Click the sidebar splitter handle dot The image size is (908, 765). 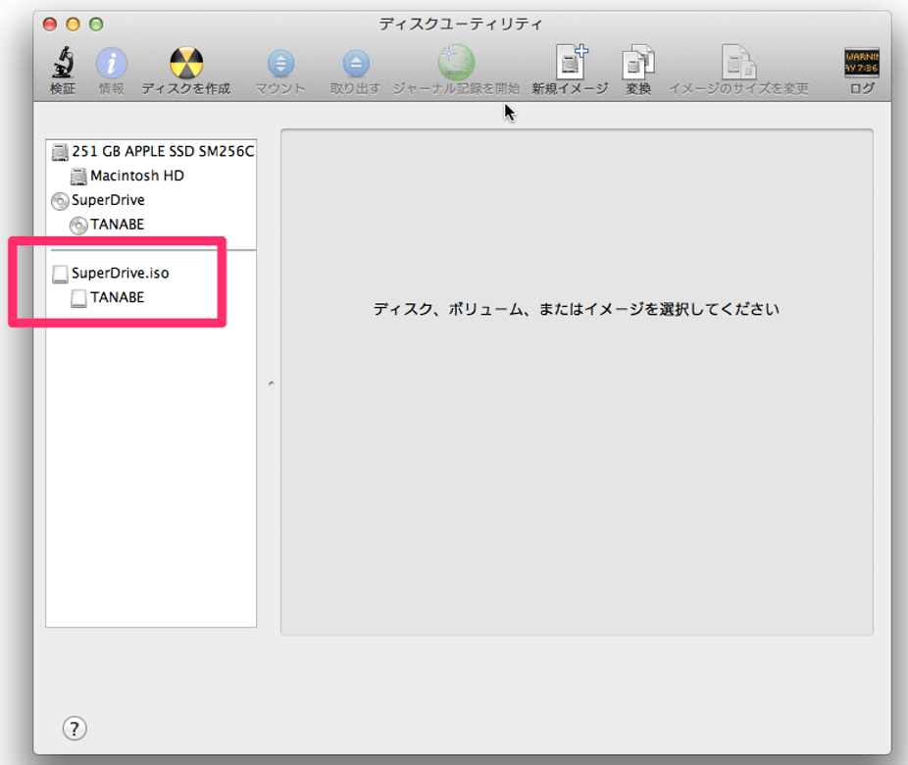tap(271, 382)
